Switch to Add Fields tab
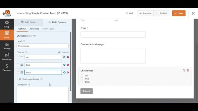Viewport: 198px width, 111px height. click(x=28, y=22)
